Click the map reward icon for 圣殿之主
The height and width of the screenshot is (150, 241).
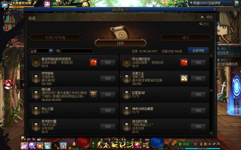coord(184,78)
